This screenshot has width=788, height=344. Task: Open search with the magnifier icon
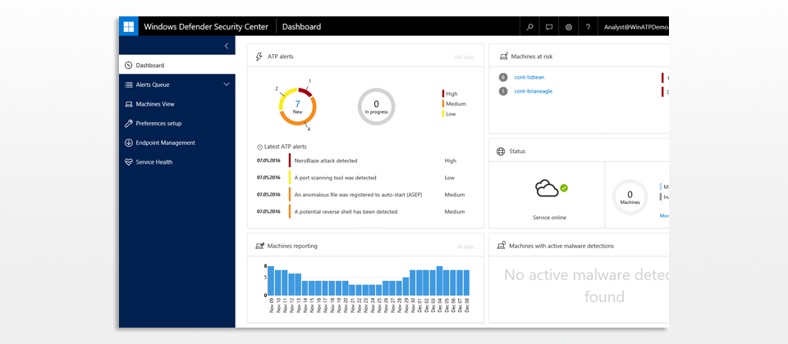coord(529,27)
